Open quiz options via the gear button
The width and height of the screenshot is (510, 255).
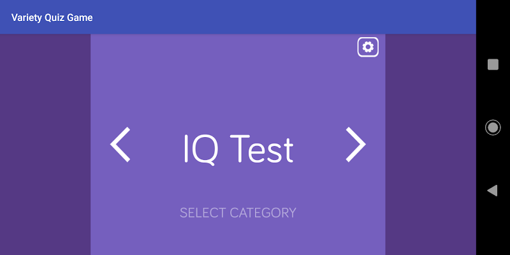(x=368, y=47)
